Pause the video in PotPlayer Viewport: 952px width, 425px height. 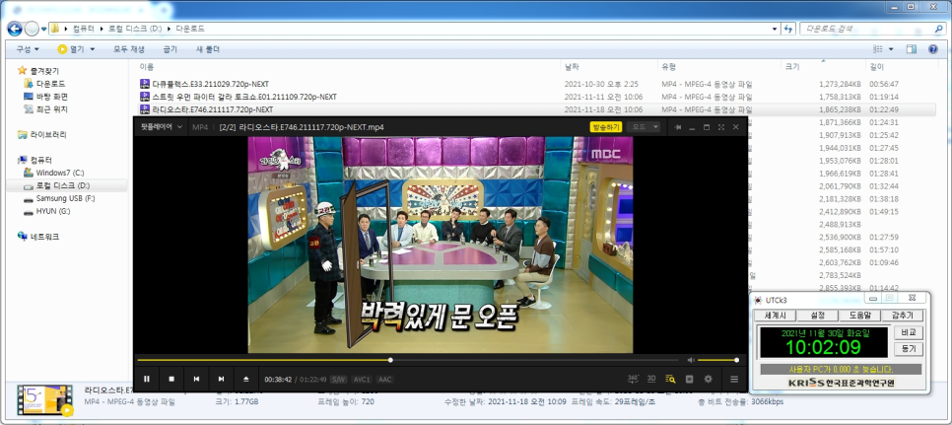point(147,379)
